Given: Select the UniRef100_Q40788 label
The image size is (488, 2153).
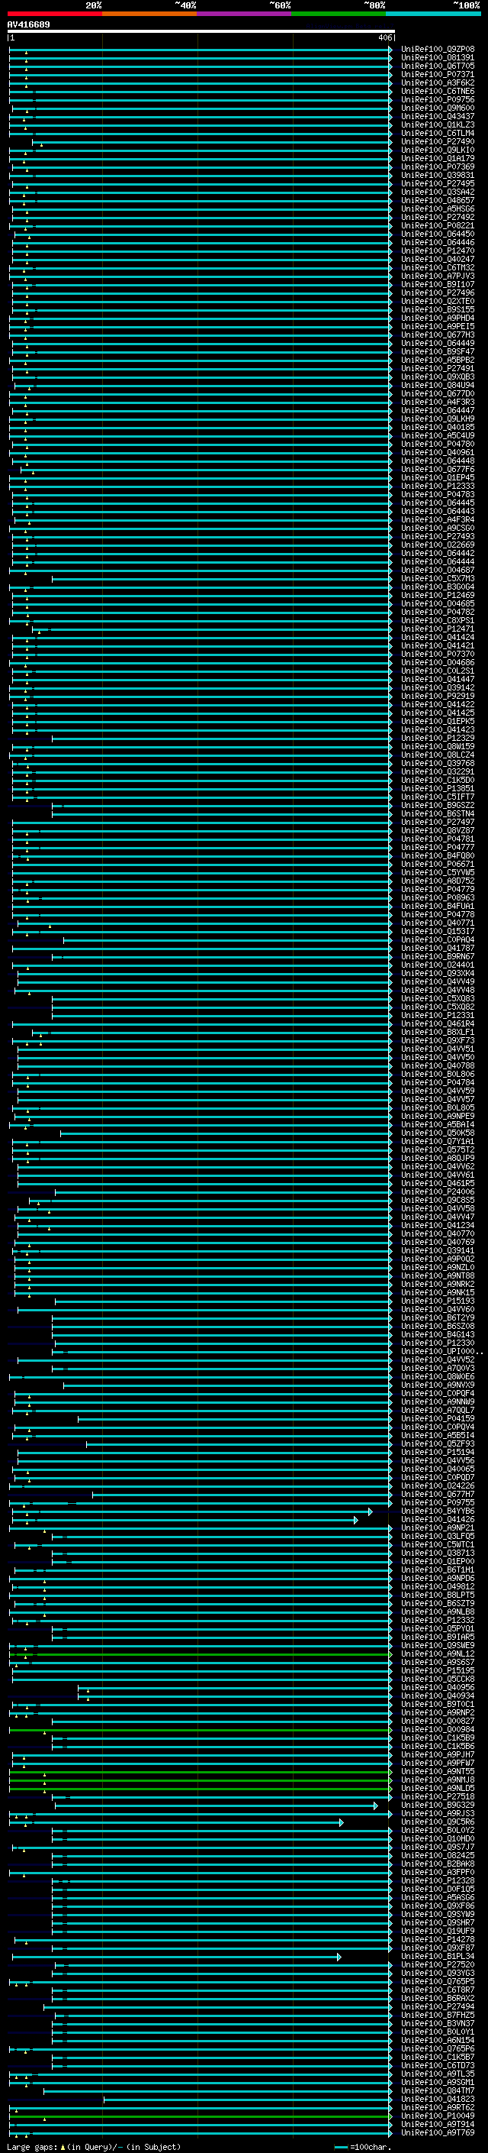Looking at the screenshot, I should tap(437, 1065).
